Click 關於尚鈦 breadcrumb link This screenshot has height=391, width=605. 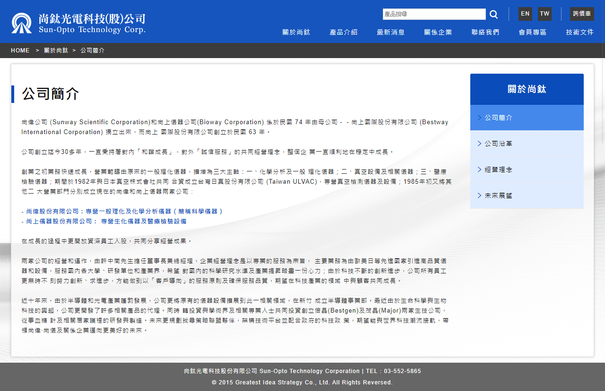tap(56, 51)
